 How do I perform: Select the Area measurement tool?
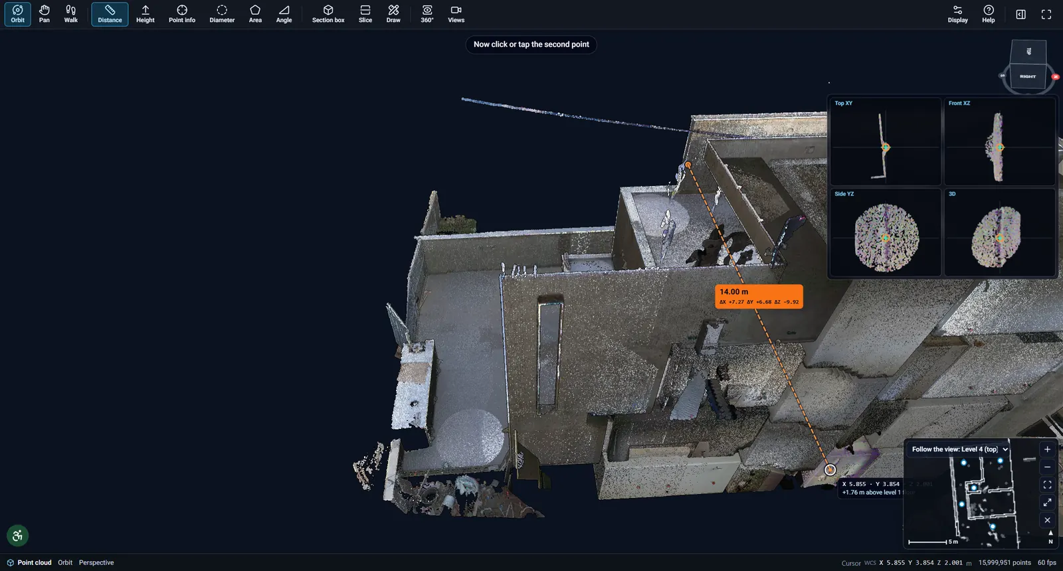(255, 14)
